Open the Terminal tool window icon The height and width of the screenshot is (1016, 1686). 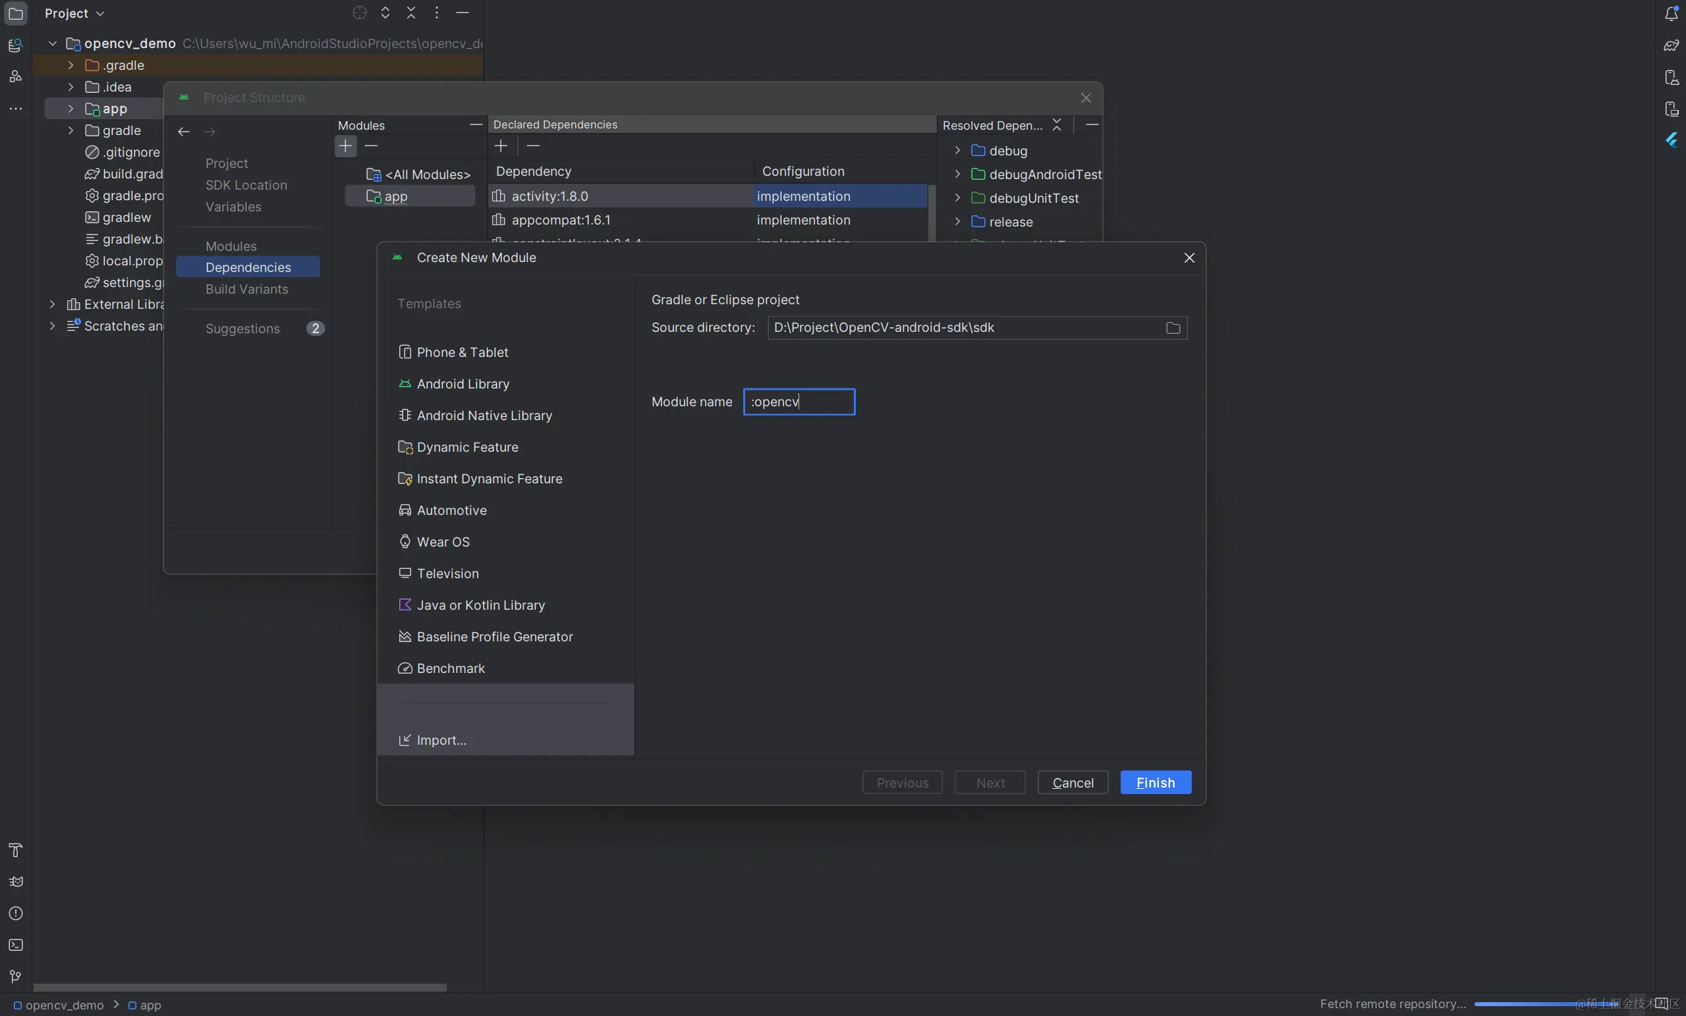15,945
